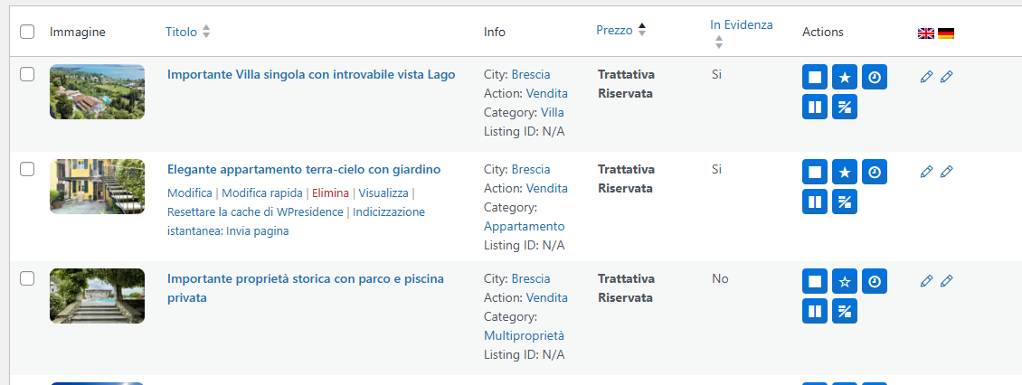Sort the table by In Evidenza

(741, 25)
